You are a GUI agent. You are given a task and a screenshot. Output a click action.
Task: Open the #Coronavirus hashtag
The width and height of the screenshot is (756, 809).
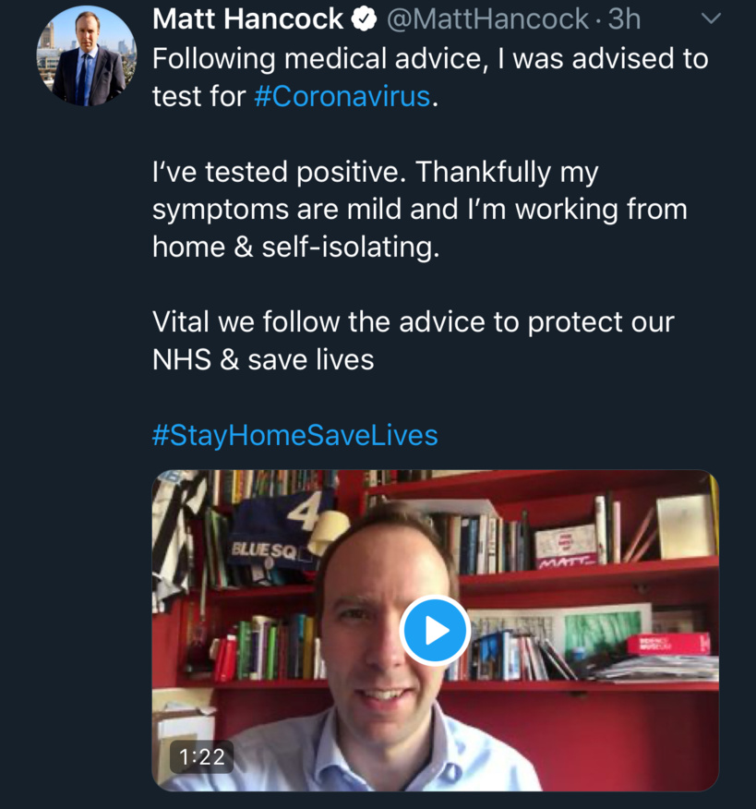pos(340,95)
